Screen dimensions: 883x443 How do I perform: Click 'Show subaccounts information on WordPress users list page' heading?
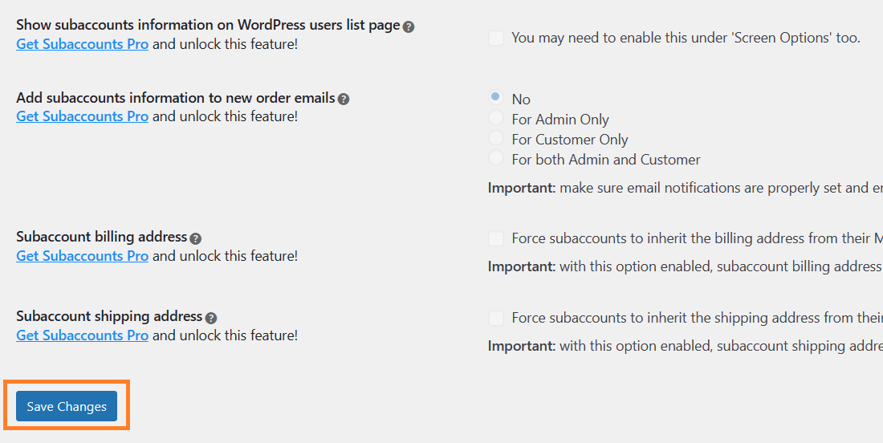coord(208,26)
